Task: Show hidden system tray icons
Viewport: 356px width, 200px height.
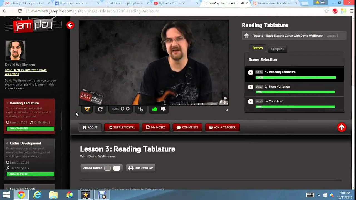Action: pos(318,195)
